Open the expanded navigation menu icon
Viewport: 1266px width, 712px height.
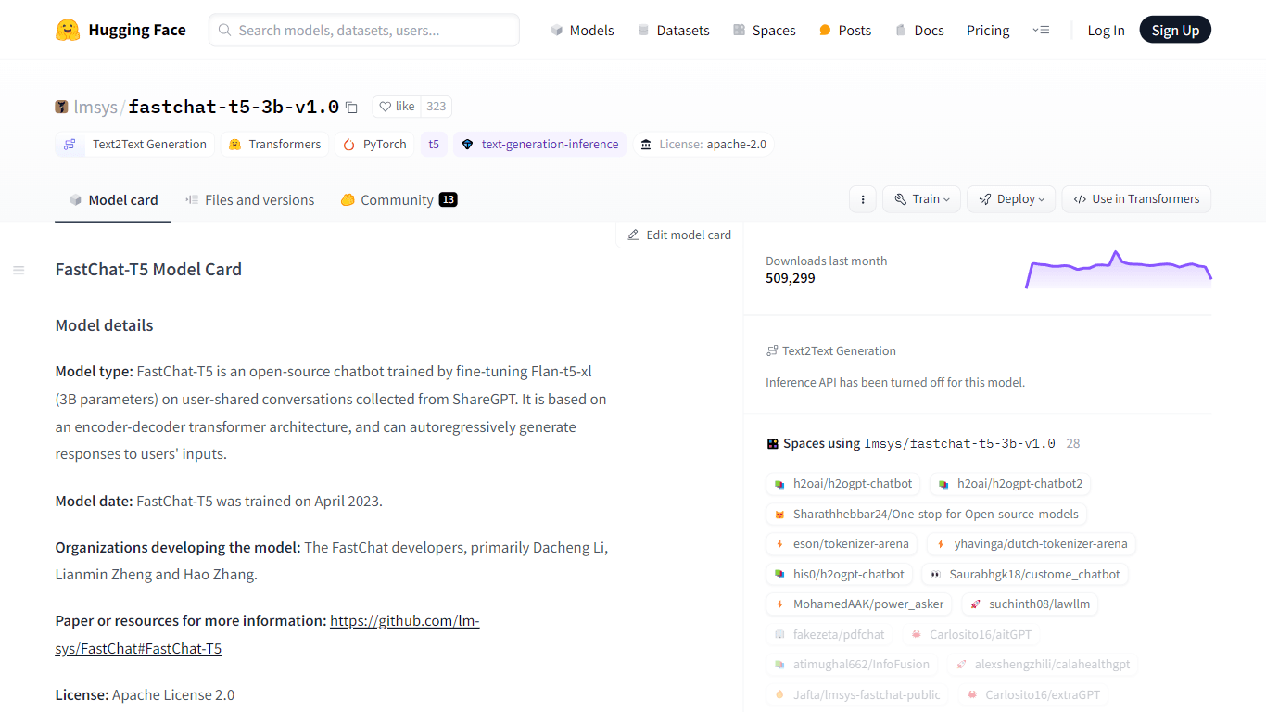1041,31
